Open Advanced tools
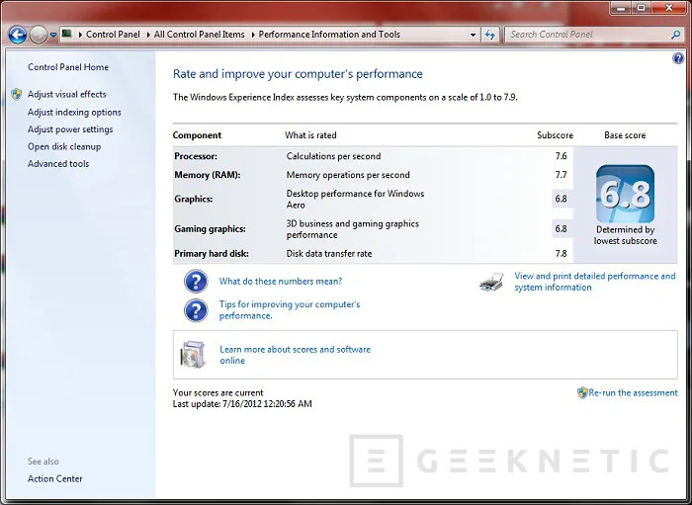The height and width of the screenshot is (505, 692). (58, 164)
